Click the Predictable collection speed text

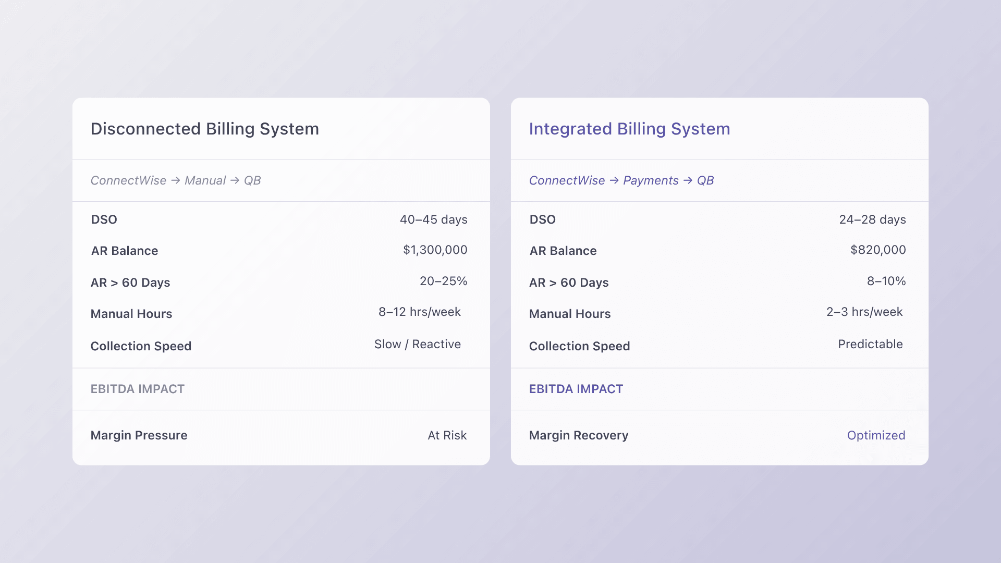coord(870,344)
